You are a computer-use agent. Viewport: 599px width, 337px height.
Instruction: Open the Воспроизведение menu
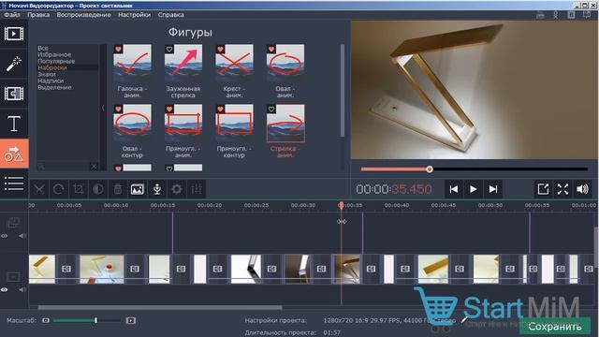pyautogui.click(x=83, y=15)
